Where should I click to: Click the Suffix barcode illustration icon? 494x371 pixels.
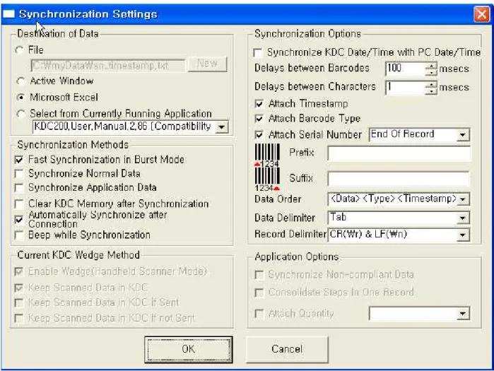point(267,179)
